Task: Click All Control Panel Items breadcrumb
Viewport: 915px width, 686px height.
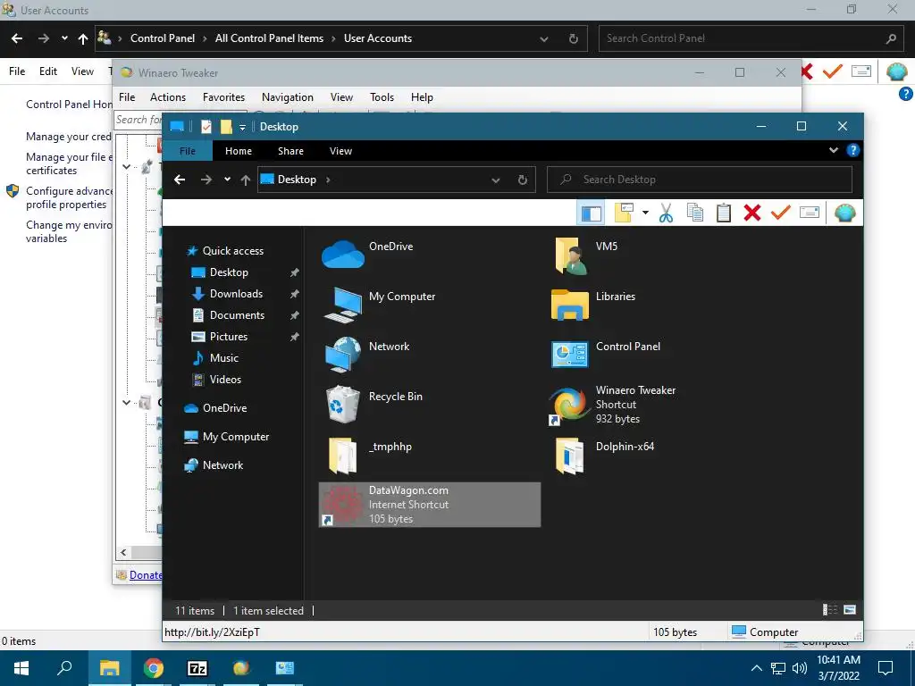Action: [269, 38]
